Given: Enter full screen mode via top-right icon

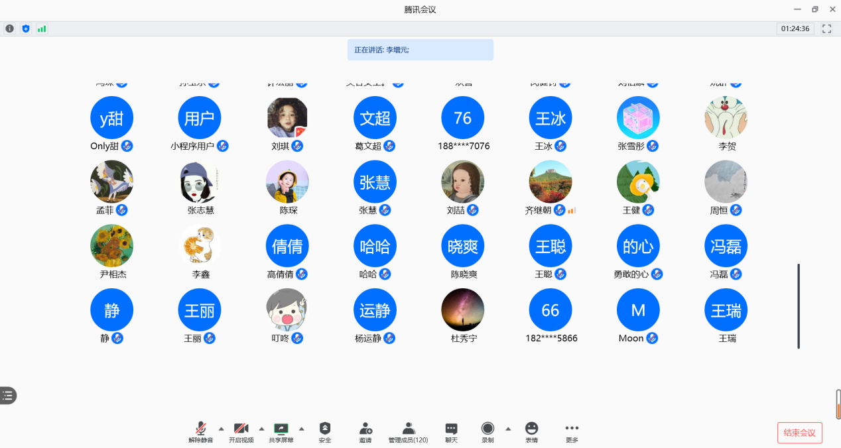Looking at the screenshot, I should point(826,28).
